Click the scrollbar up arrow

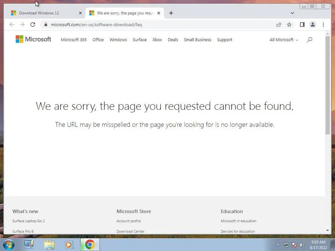pyautogui.click(x=327, y=34)
